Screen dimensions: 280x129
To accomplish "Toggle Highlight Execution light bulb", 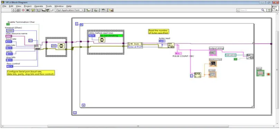I will [x=33, y=10].
